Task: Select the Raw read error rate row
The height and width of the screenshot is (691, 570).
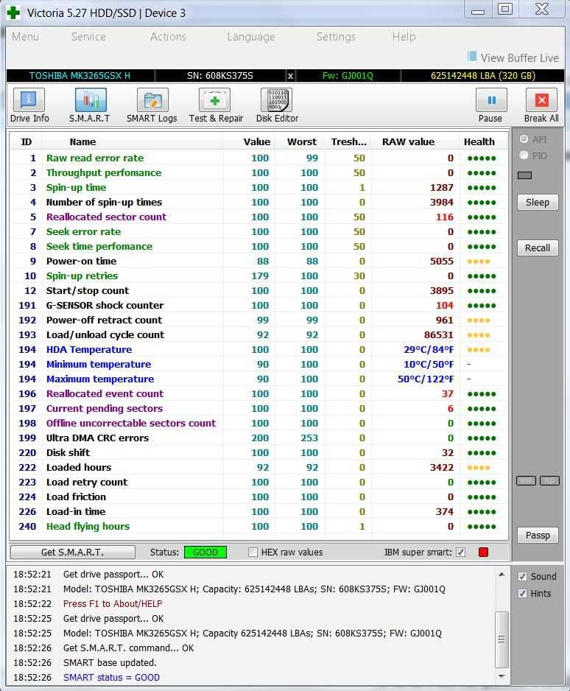Action: [258, 158]
